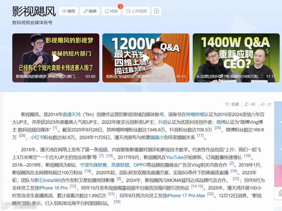Open the 抖音 link
The image size is (282, 211).
click(x=163, y=122)
